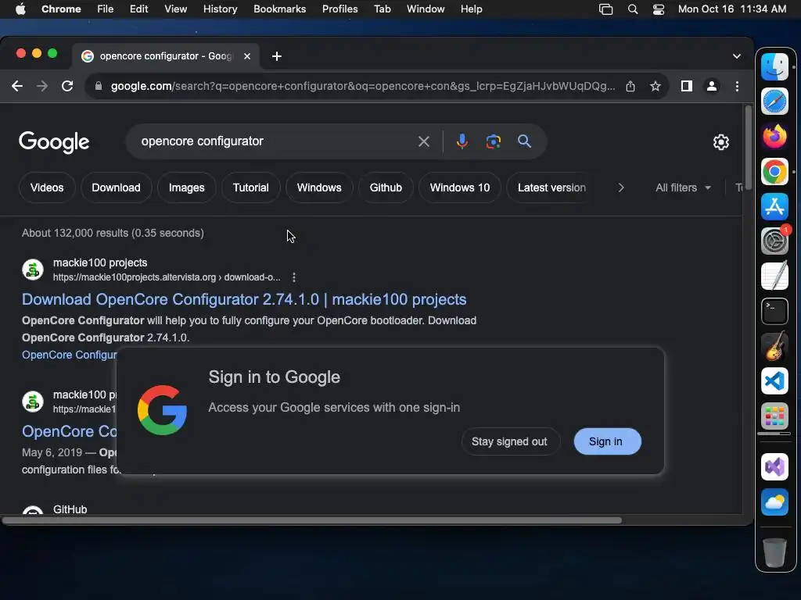Apply the Windows 10 filter chip
The width and height of the screenshot is (801, 600).
point(460,187)
